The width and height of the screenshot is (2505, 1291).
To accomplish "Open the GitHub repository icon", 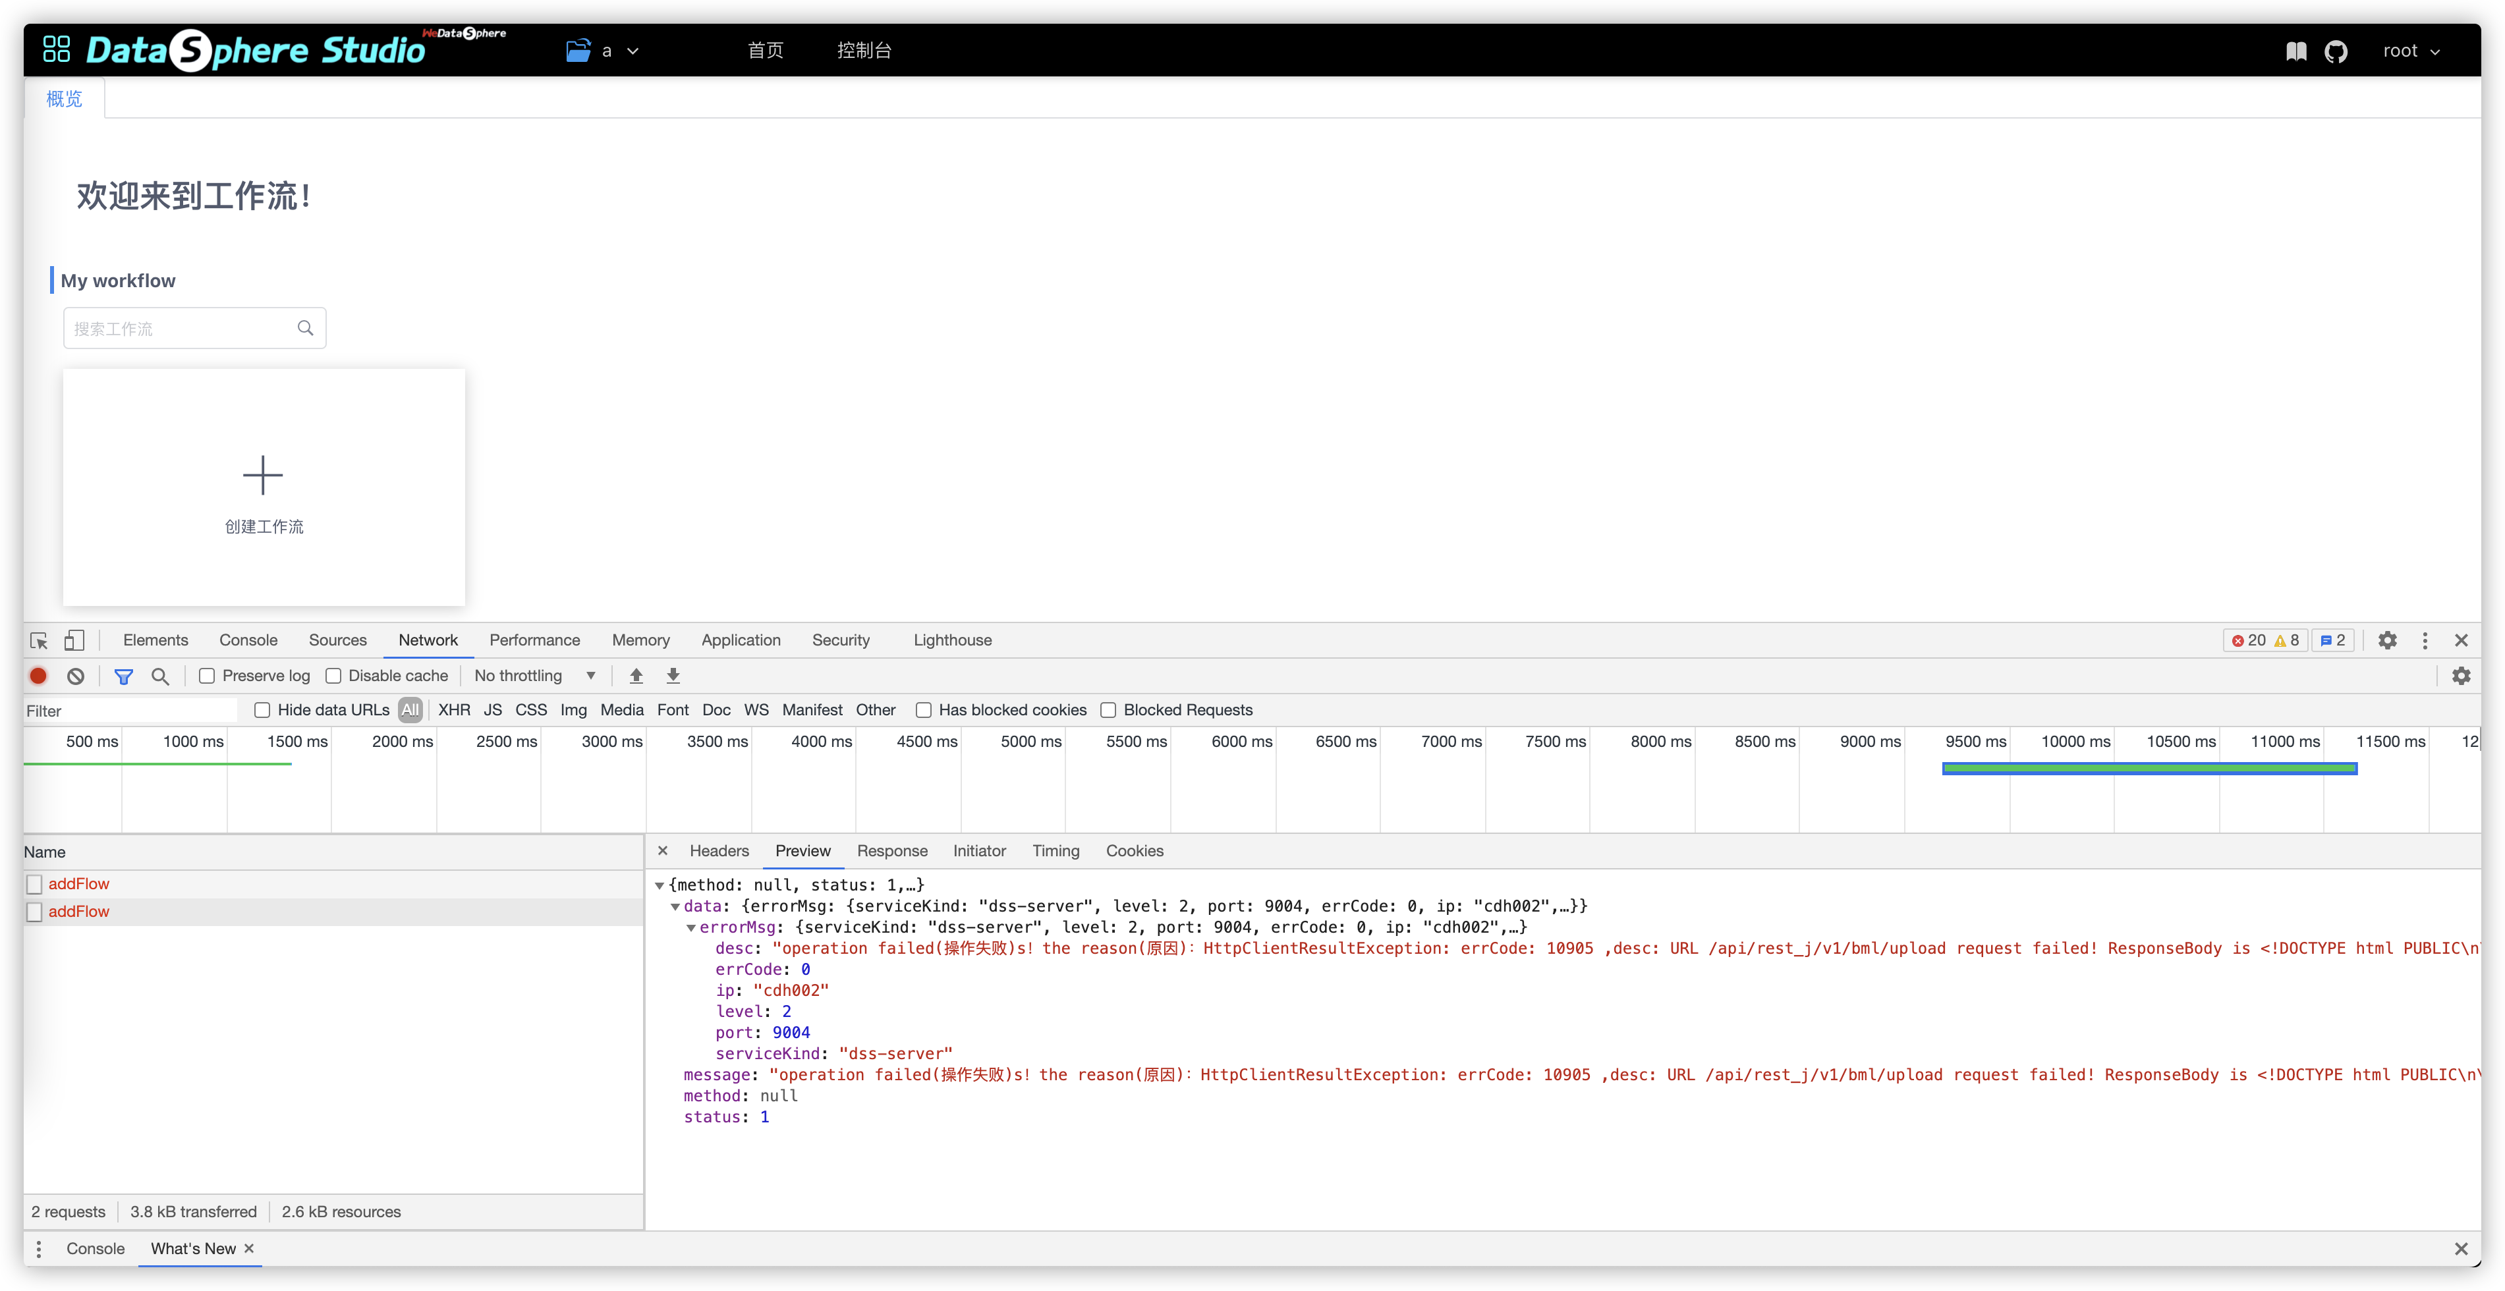I will click(x=2337, y=51).
